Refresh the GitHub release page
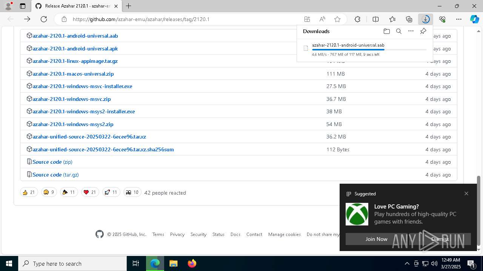 (x=44, y=19)
